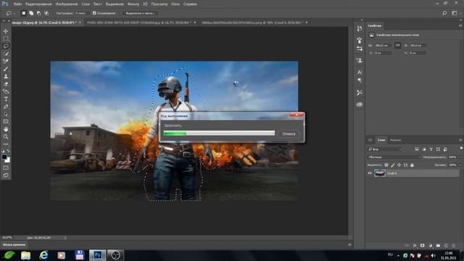Open the blending mode dropdown
464x261 pixels.
pyautogui.click(x=394, y=157)
